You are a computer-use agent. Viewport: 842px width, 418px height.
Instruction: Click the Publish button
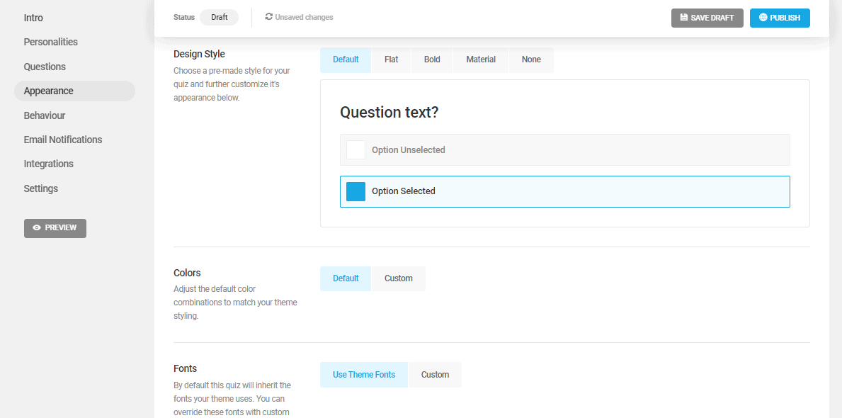(x=780, y=18)
